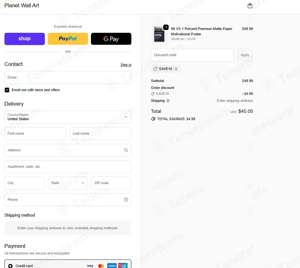Uncheck Email me with news and offers
Image resolution: width=300 pixels, height=268 pixels.
point(7,90)
